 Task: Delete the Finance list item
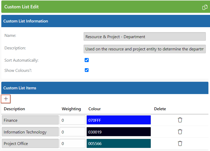(x=180, y=120)
